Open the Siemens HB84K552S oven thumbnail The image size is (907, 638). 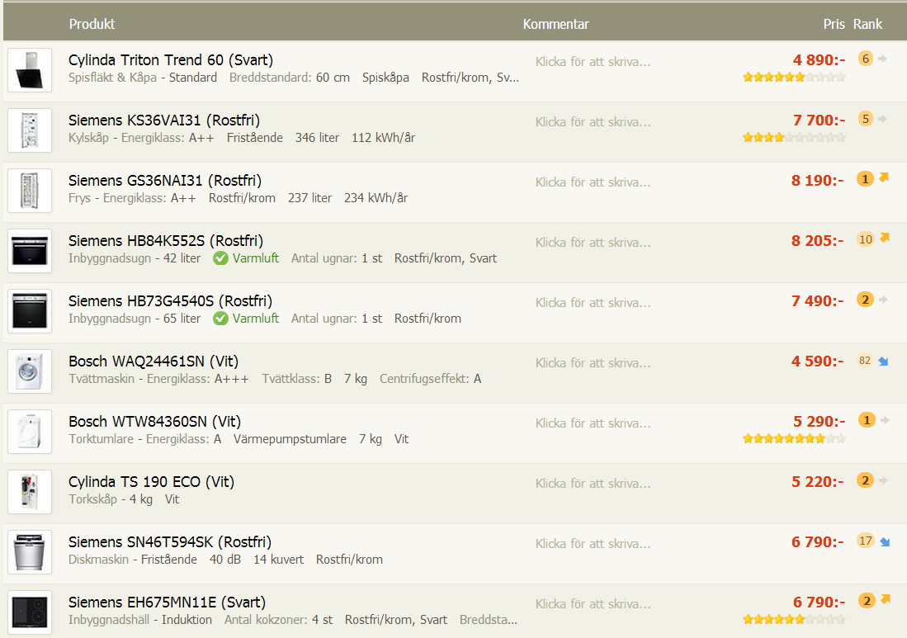30,250
